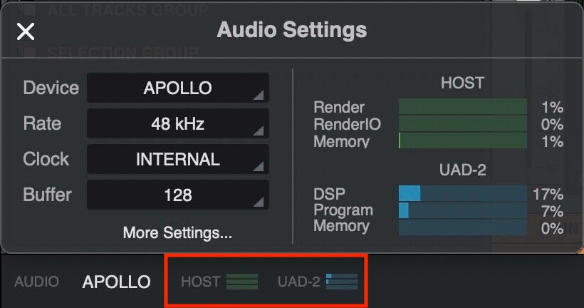Open the Rate dropdown showing 48 kHz
Screen dimensions: 584x308
(177, 124)
